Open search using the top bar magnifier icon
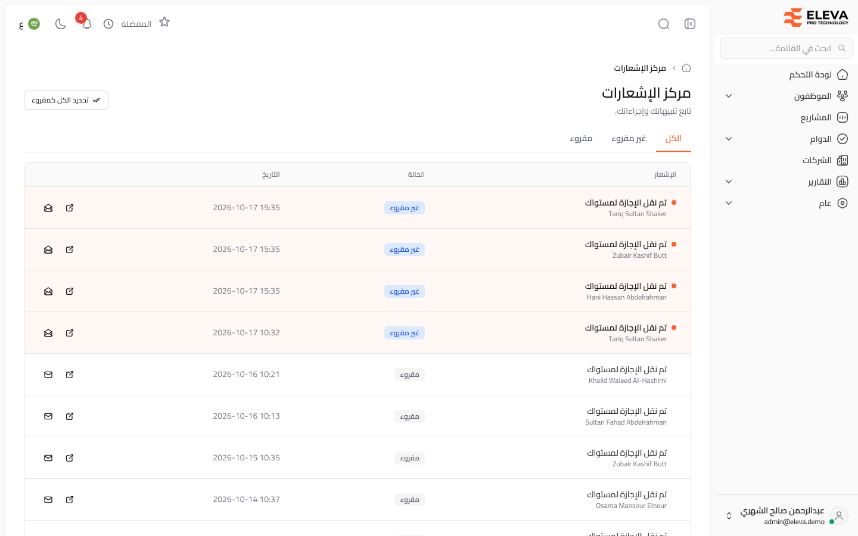 pos(664,24)
